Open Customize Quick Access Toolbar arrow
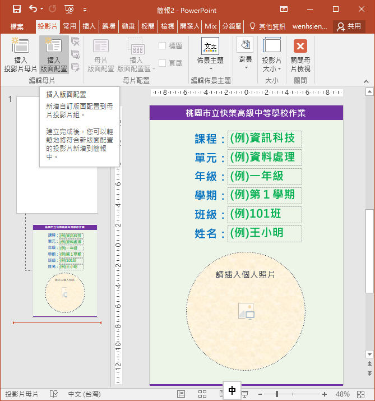 tap(85, 10)
